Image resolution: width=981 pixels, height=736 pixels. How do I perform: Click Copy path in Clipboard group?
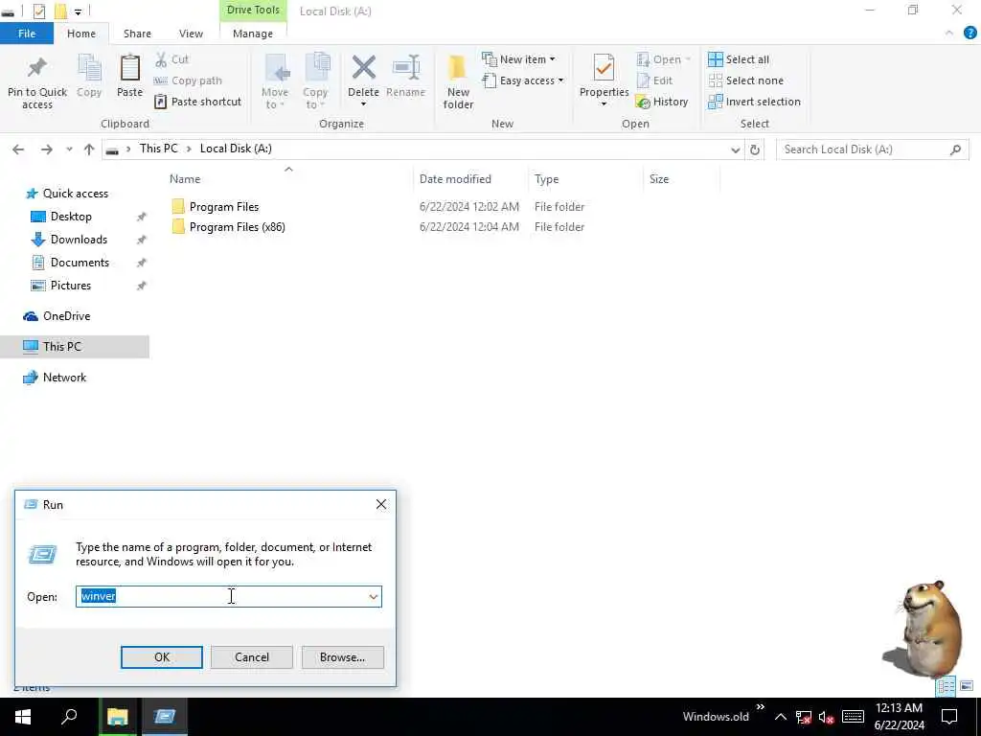tap(188, 80)
